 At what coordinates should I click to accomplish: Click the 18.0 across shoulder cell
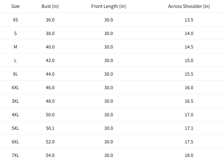pyautogui.click(x=189, y=155)
